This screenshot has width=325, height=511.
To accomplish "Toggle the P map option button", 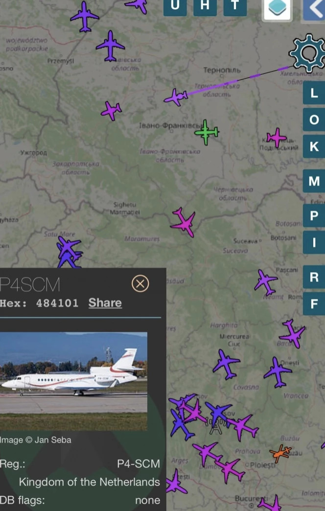I will [x=314, y=215].
